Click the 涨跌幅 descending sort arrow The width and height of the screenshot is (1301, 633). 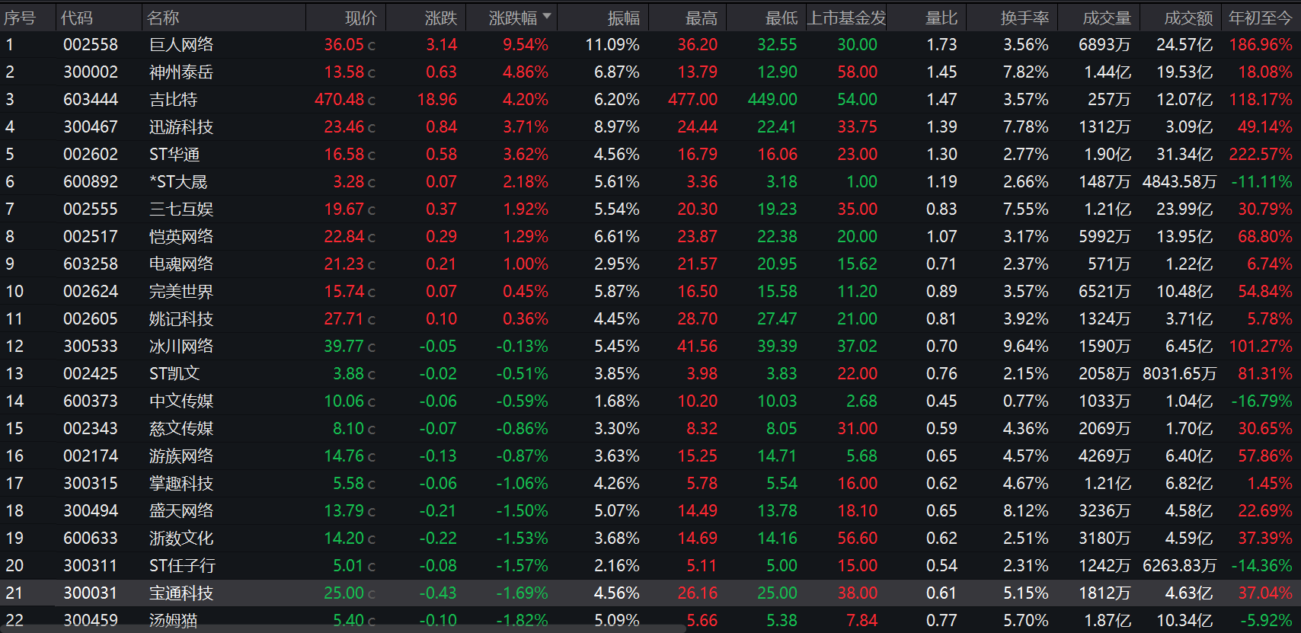click(x=546, y=16)
